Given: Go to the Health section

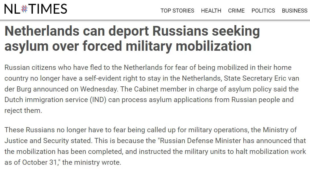Looking at the screenshot, I should pos(211,11).
